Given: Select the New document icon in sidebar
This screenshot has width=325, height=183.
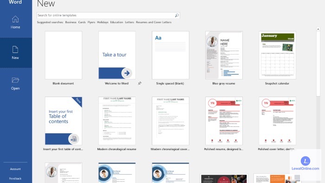Looking at the screenshot, I should [x=15, y=50].
